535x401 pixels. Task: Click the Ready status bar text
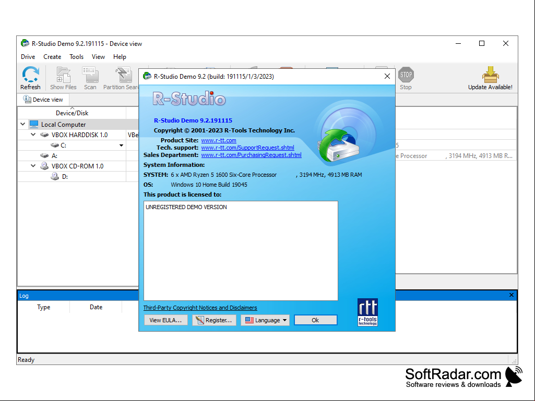point(26,360)
